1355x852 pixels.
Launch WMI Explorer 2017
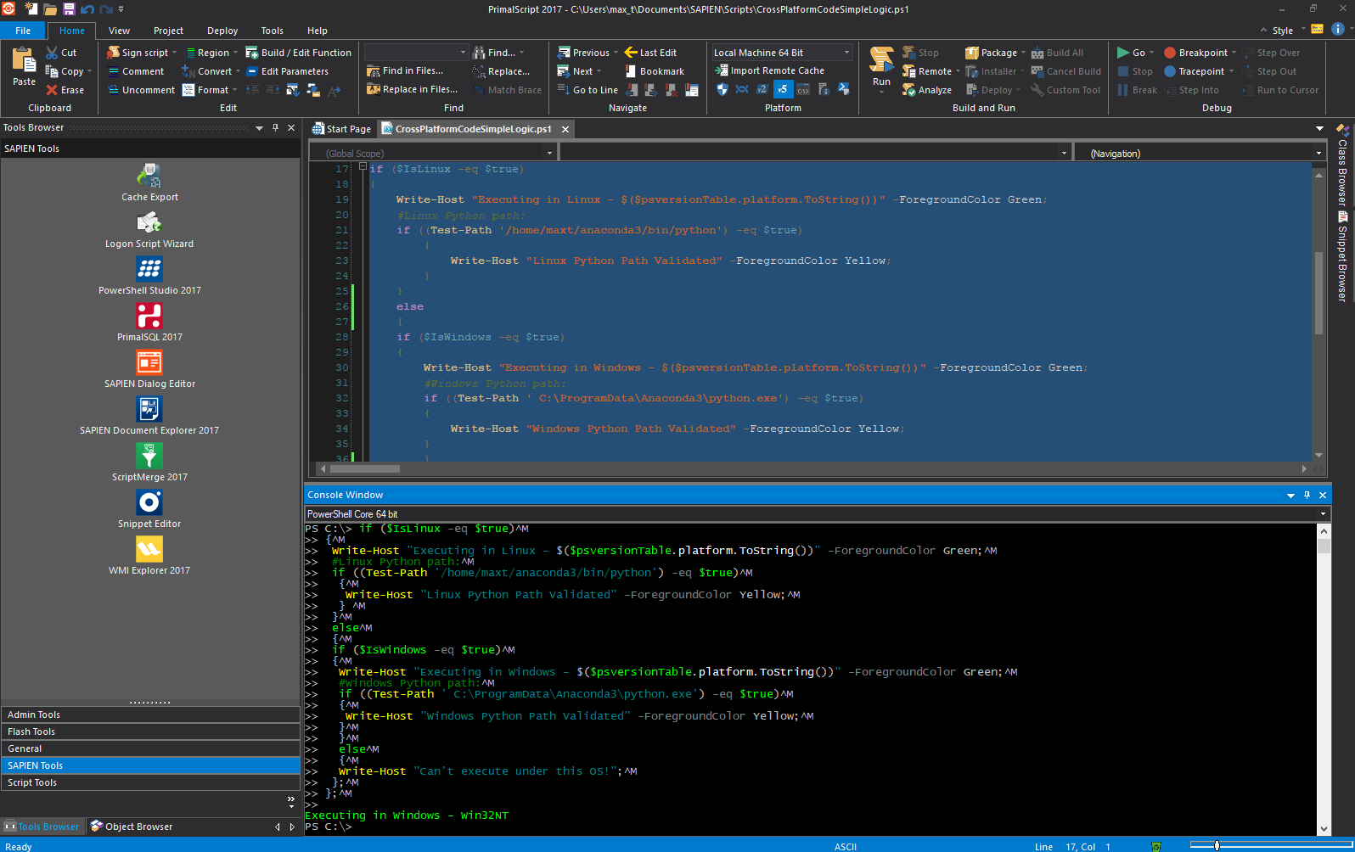(149, 556)
